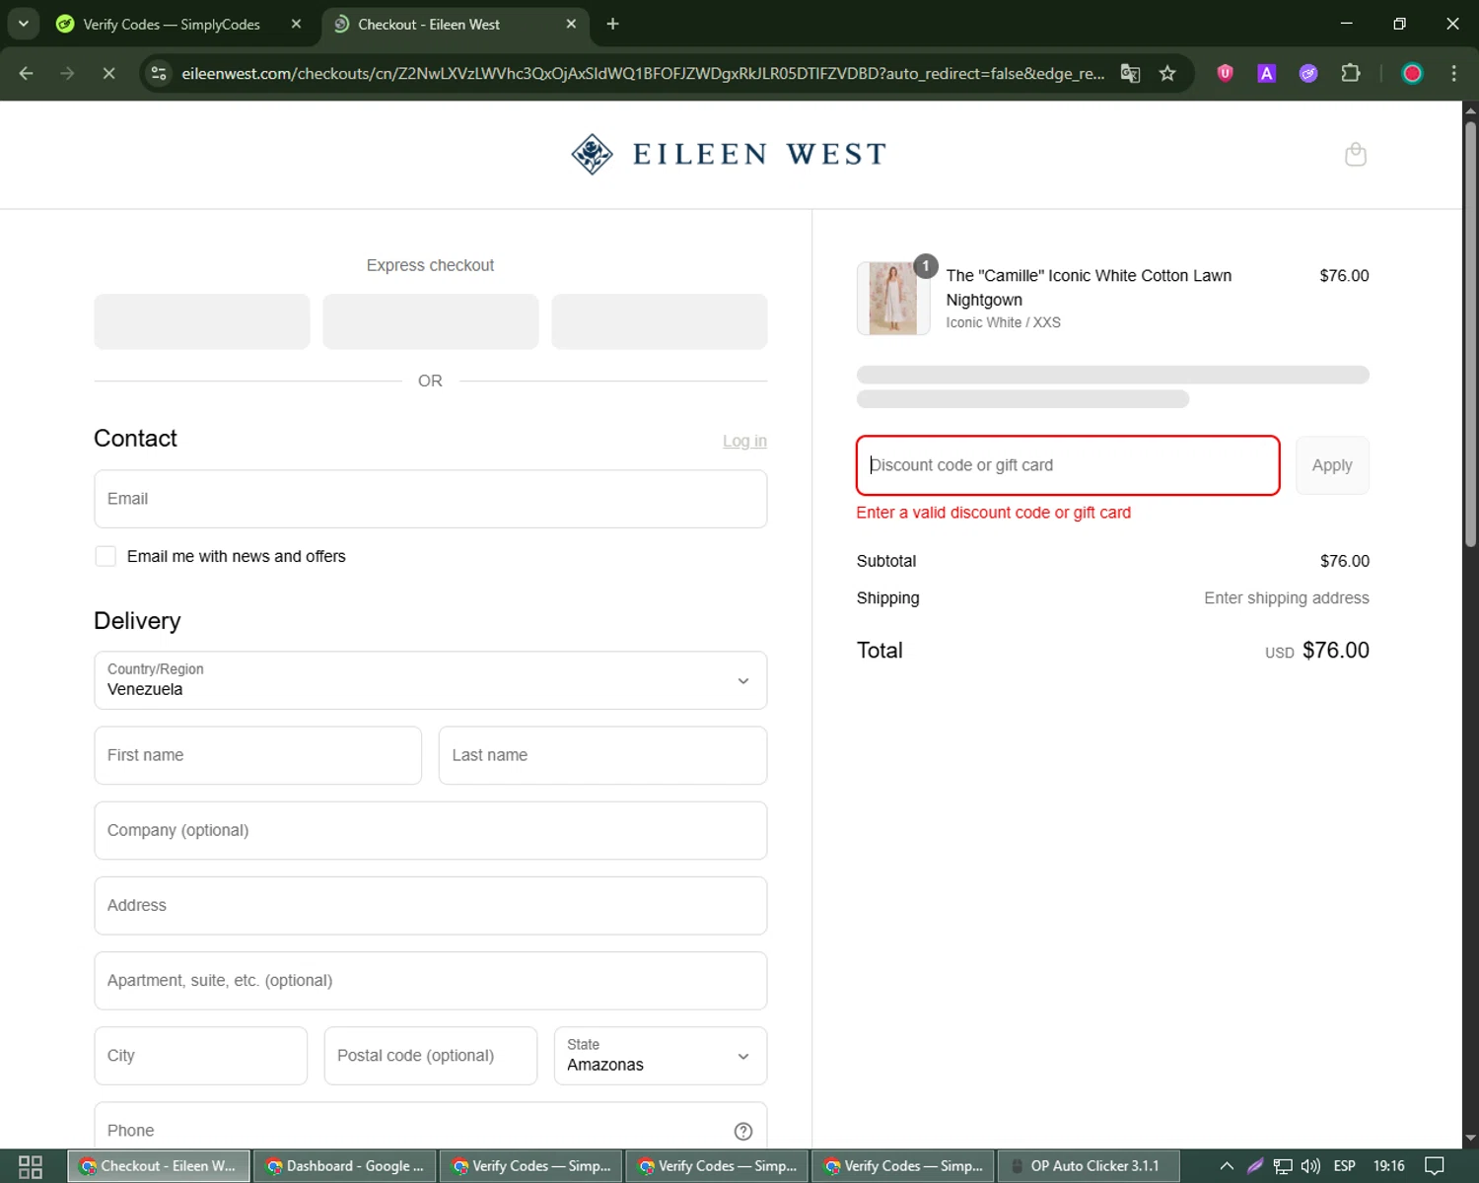
Task: Click the page vertical scrollbar
Action: (1470, 335)
